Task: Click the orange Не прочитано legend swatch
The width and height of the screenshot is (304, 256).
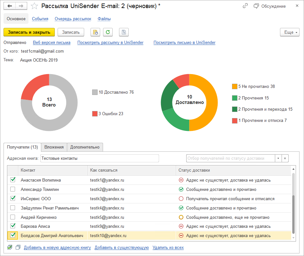Action: [x=235, y=87]
